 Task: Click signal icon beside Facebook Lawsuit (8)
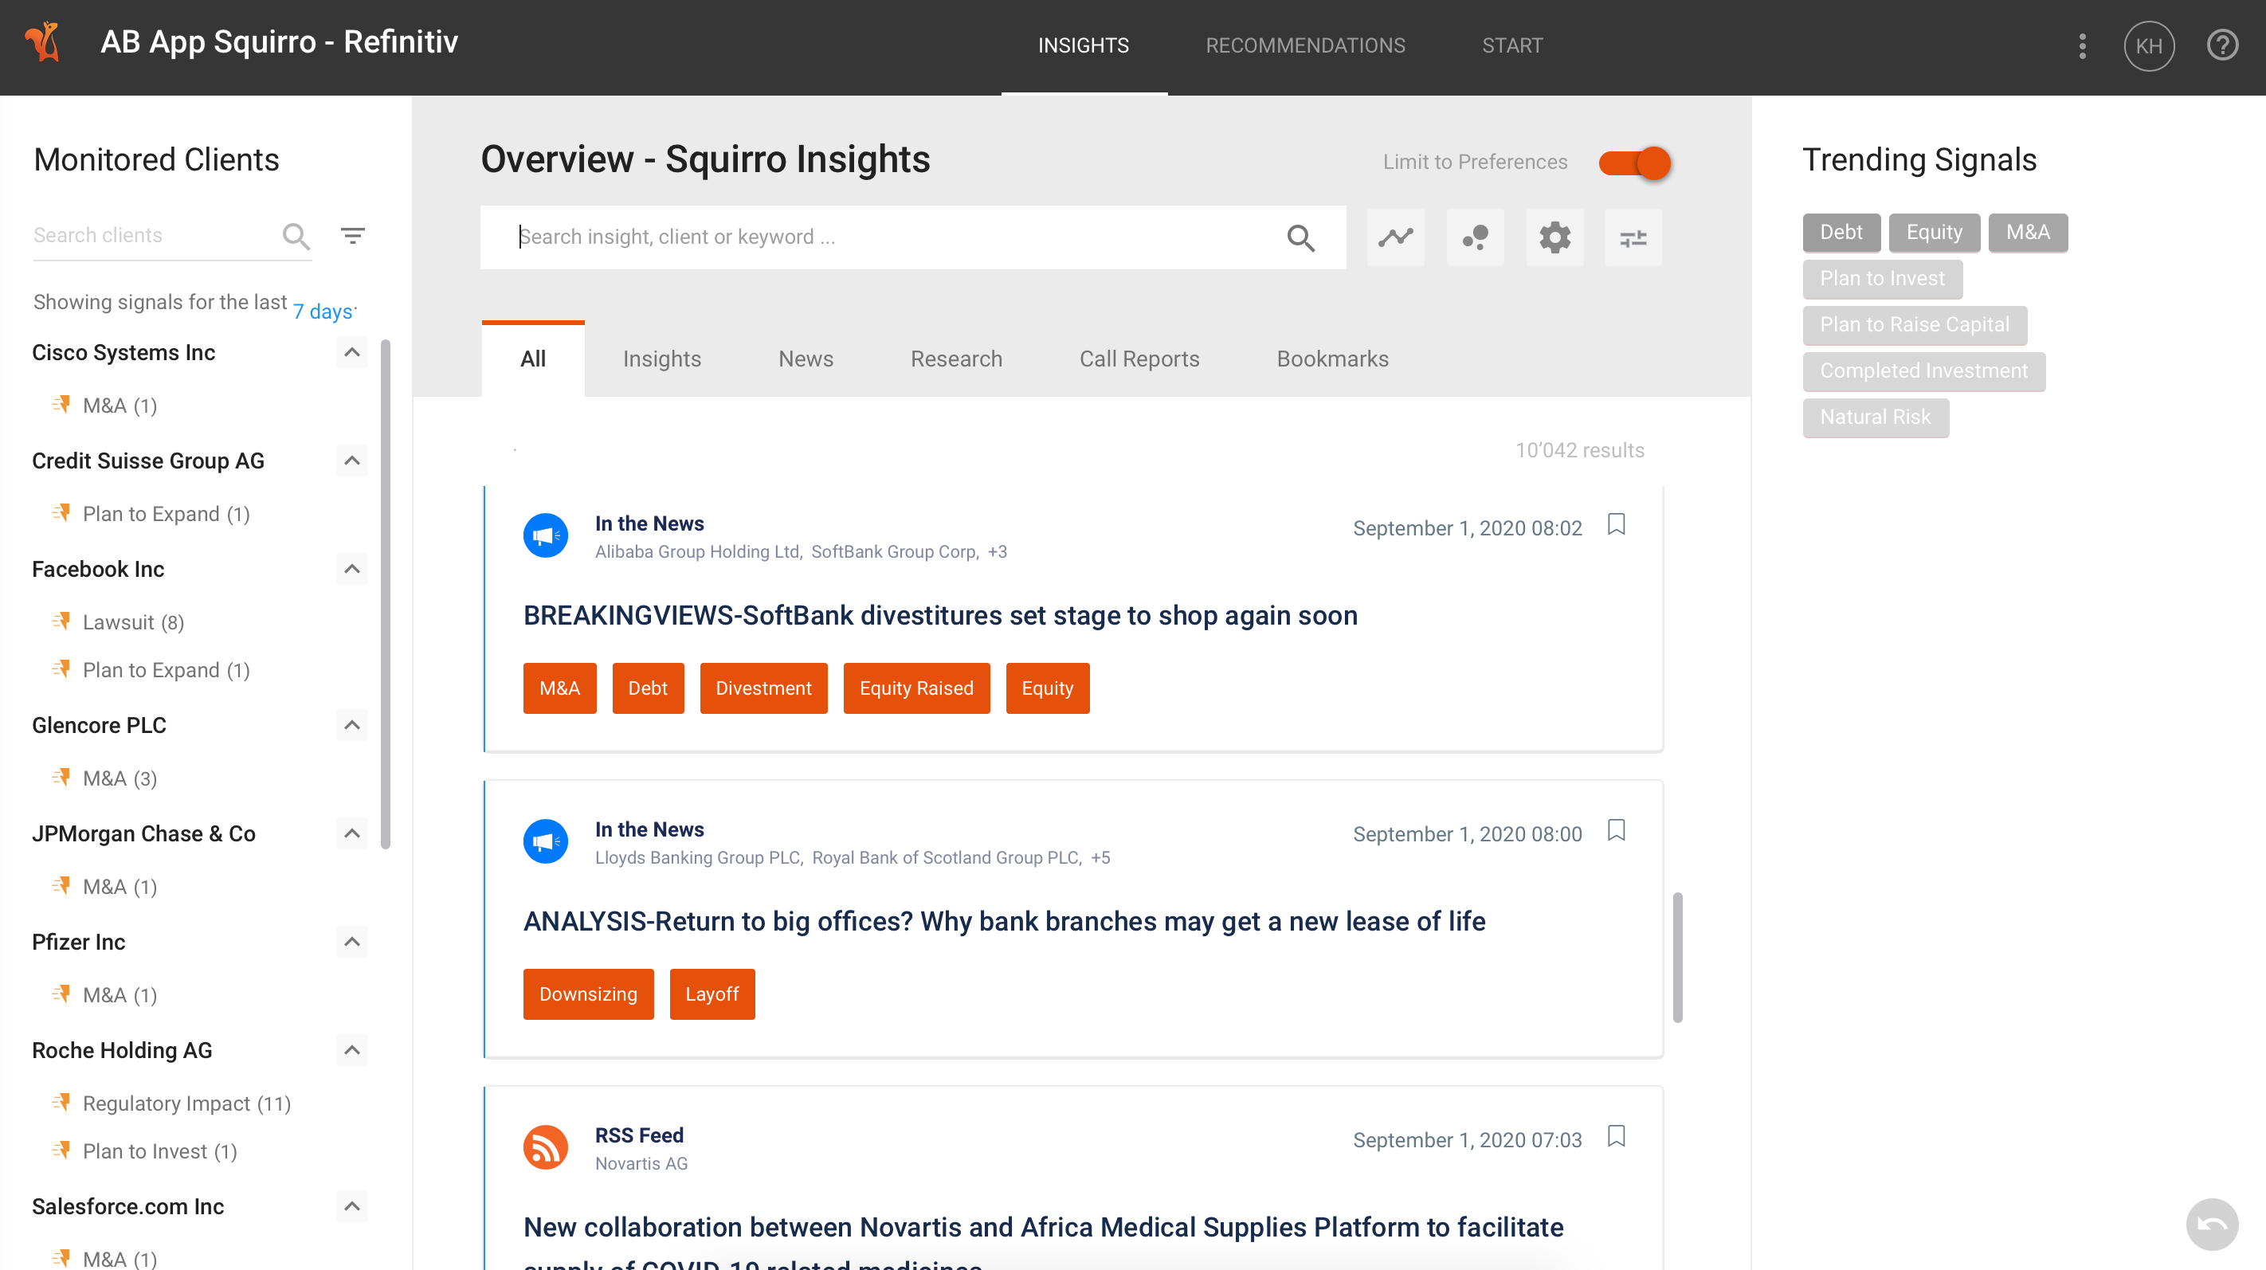click(61, 621)
